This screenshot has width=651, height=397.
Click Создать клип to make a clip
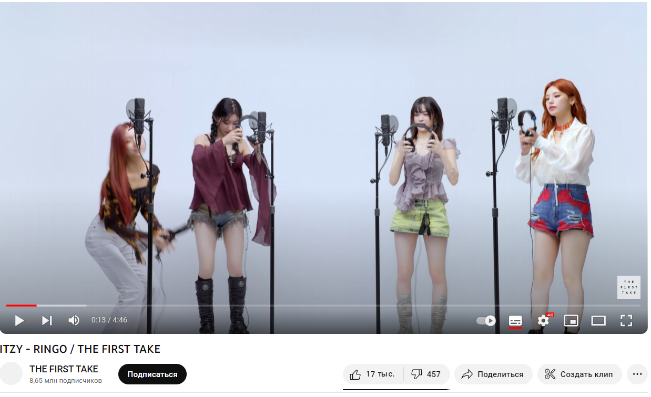click(x=579, y=374)
